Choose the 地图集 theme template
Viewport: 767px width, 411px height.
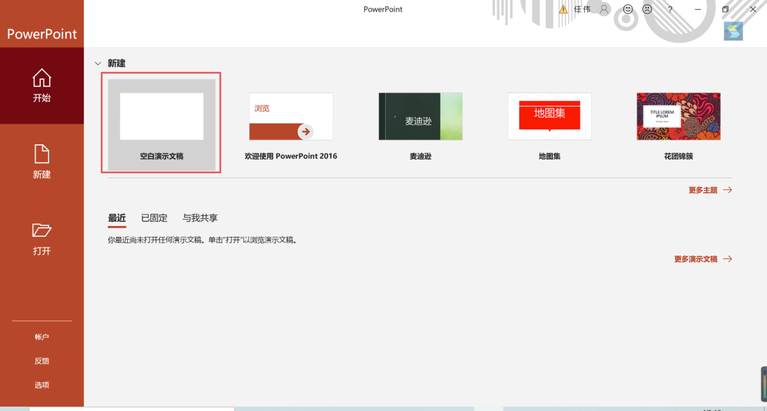click(549, 117)
